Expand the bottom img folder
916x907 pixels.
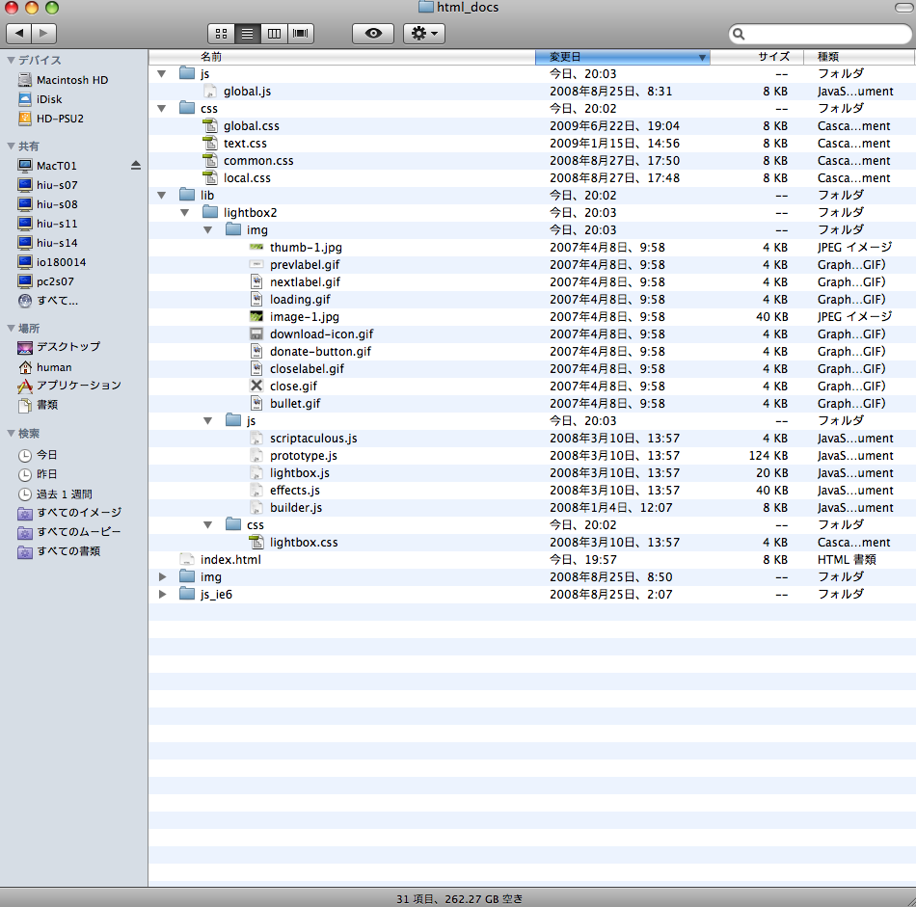[162, 577]
